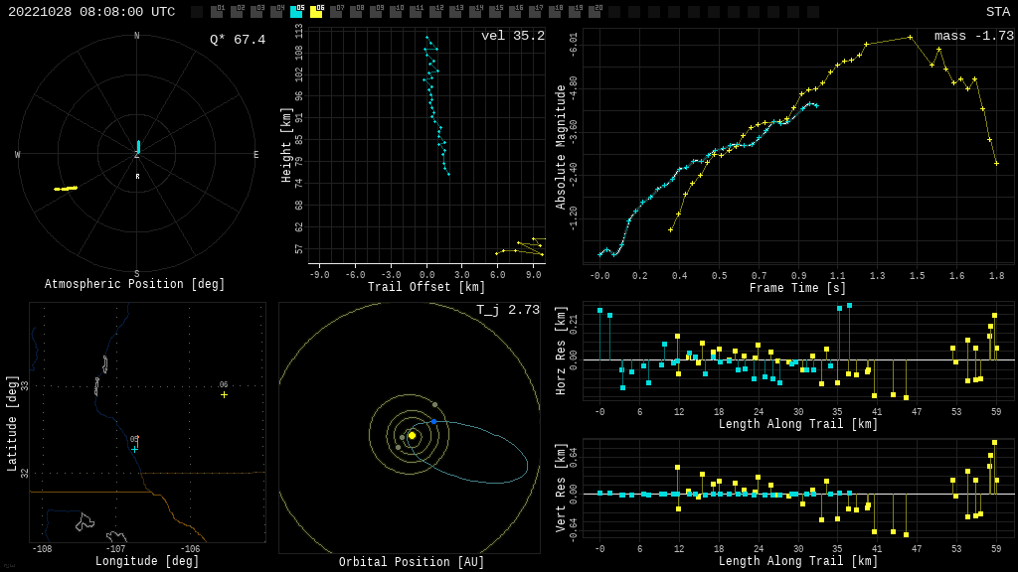Choose the station 18 indicator box

click(555, 12)
